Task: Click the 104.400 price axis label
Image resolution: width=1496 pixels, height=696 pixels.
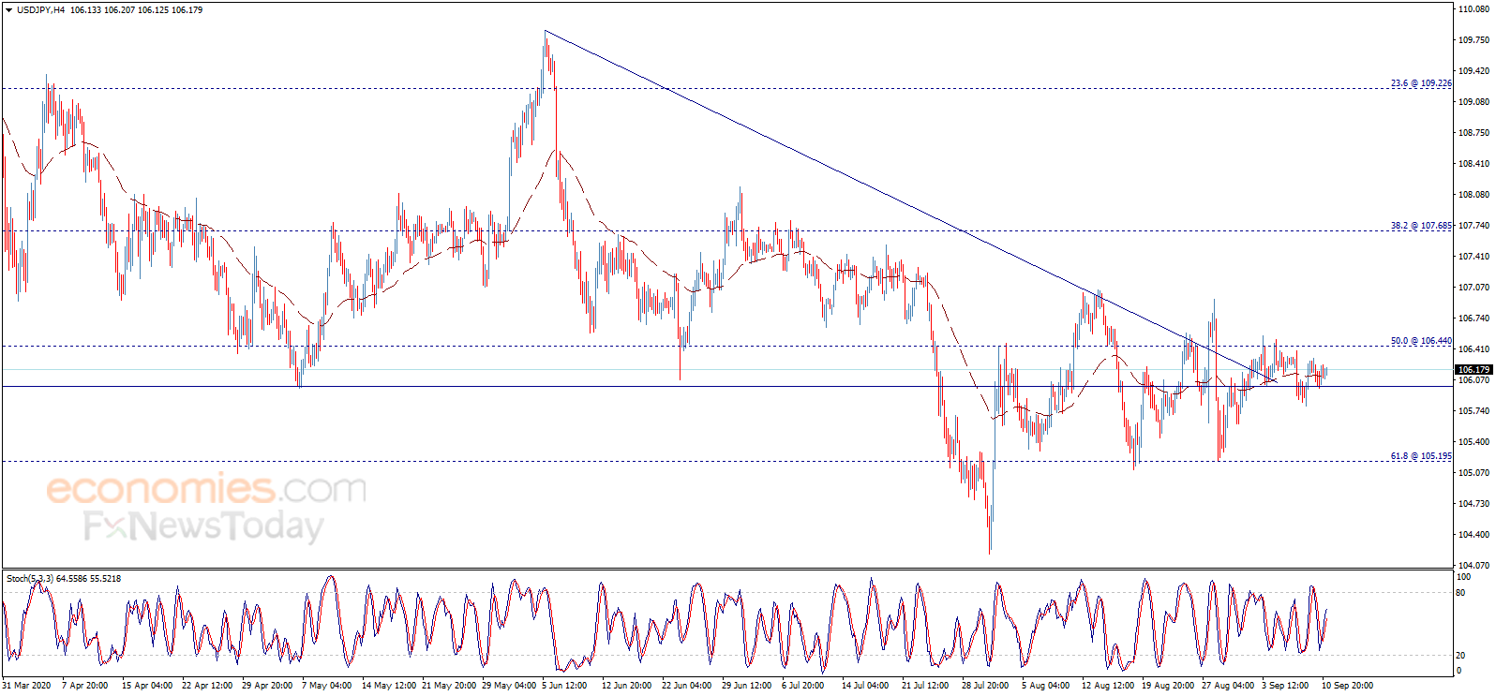Action: (x=1474, y=535)
